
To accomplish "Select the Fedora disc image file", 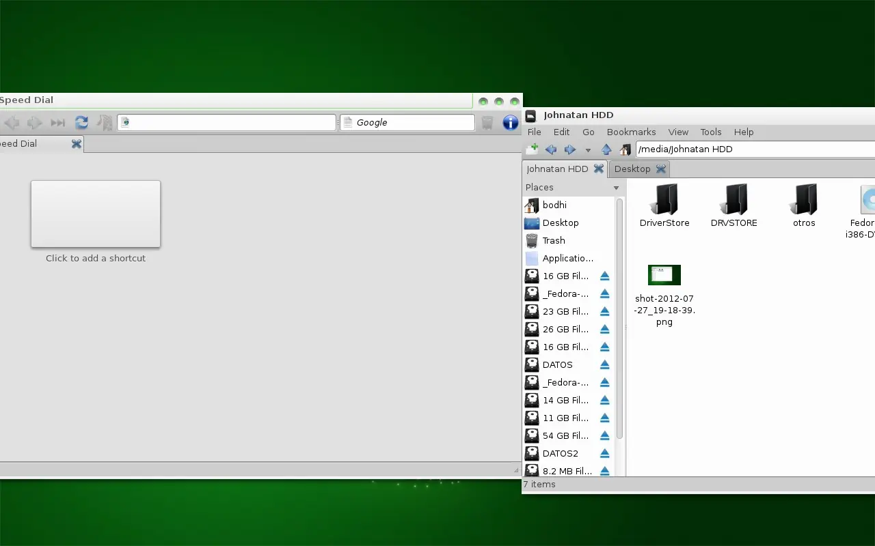I will [x=863, y=211].
